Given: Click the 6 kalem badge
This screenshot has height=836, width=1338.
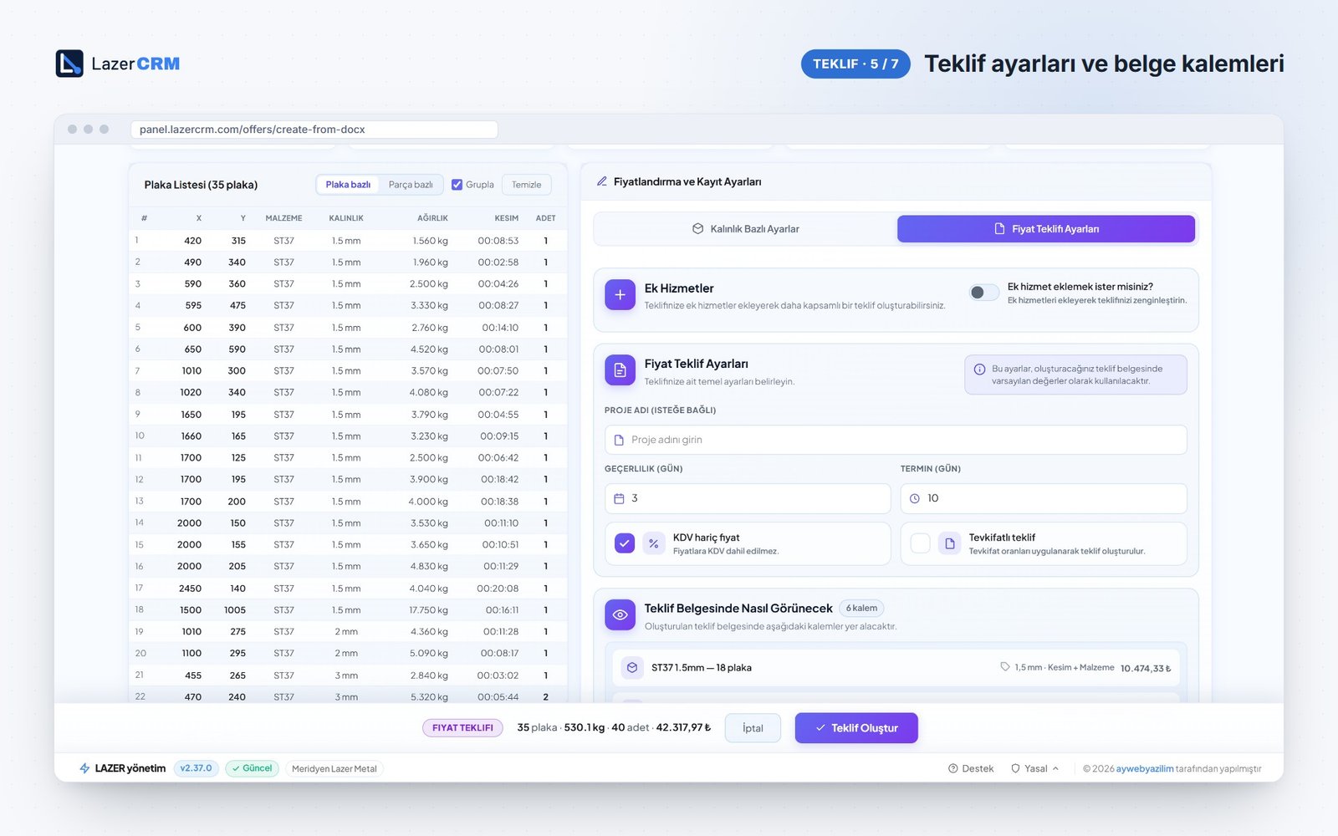Looking at the screenshot, I should click(x=861, y=609).
